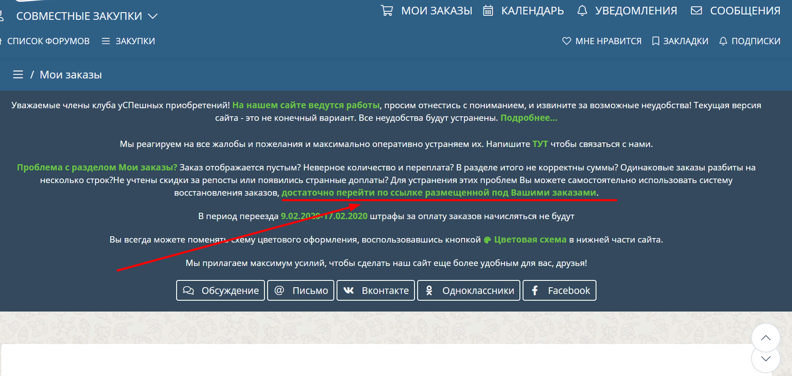Click the at-sign icon on Письмо
Image resolution: width=792 pixels, height=376 pixels.
279,290
